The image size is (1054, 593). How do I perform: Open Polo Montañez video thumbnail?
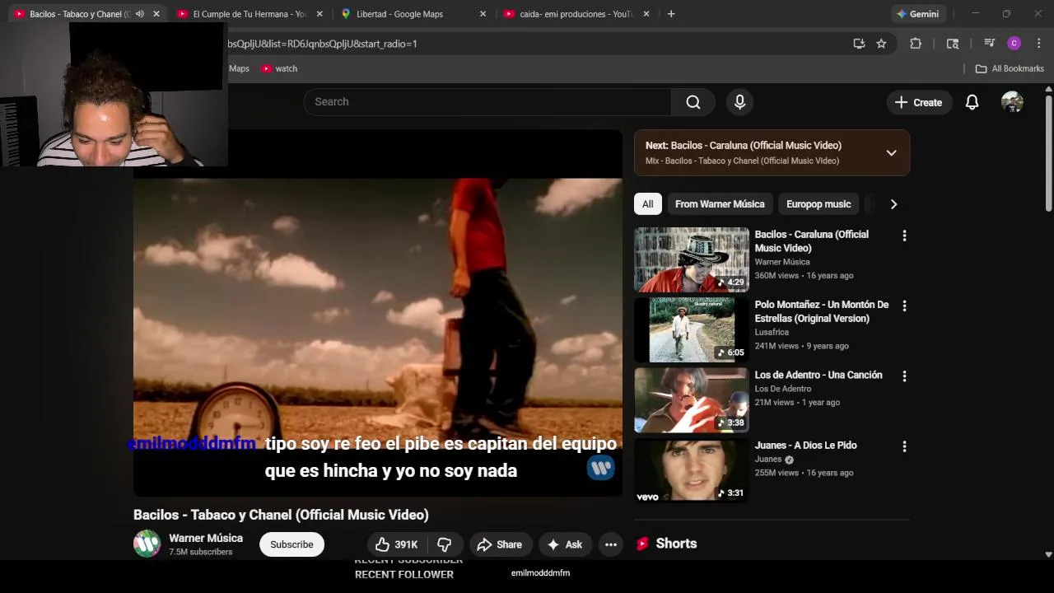pos(692,330)
